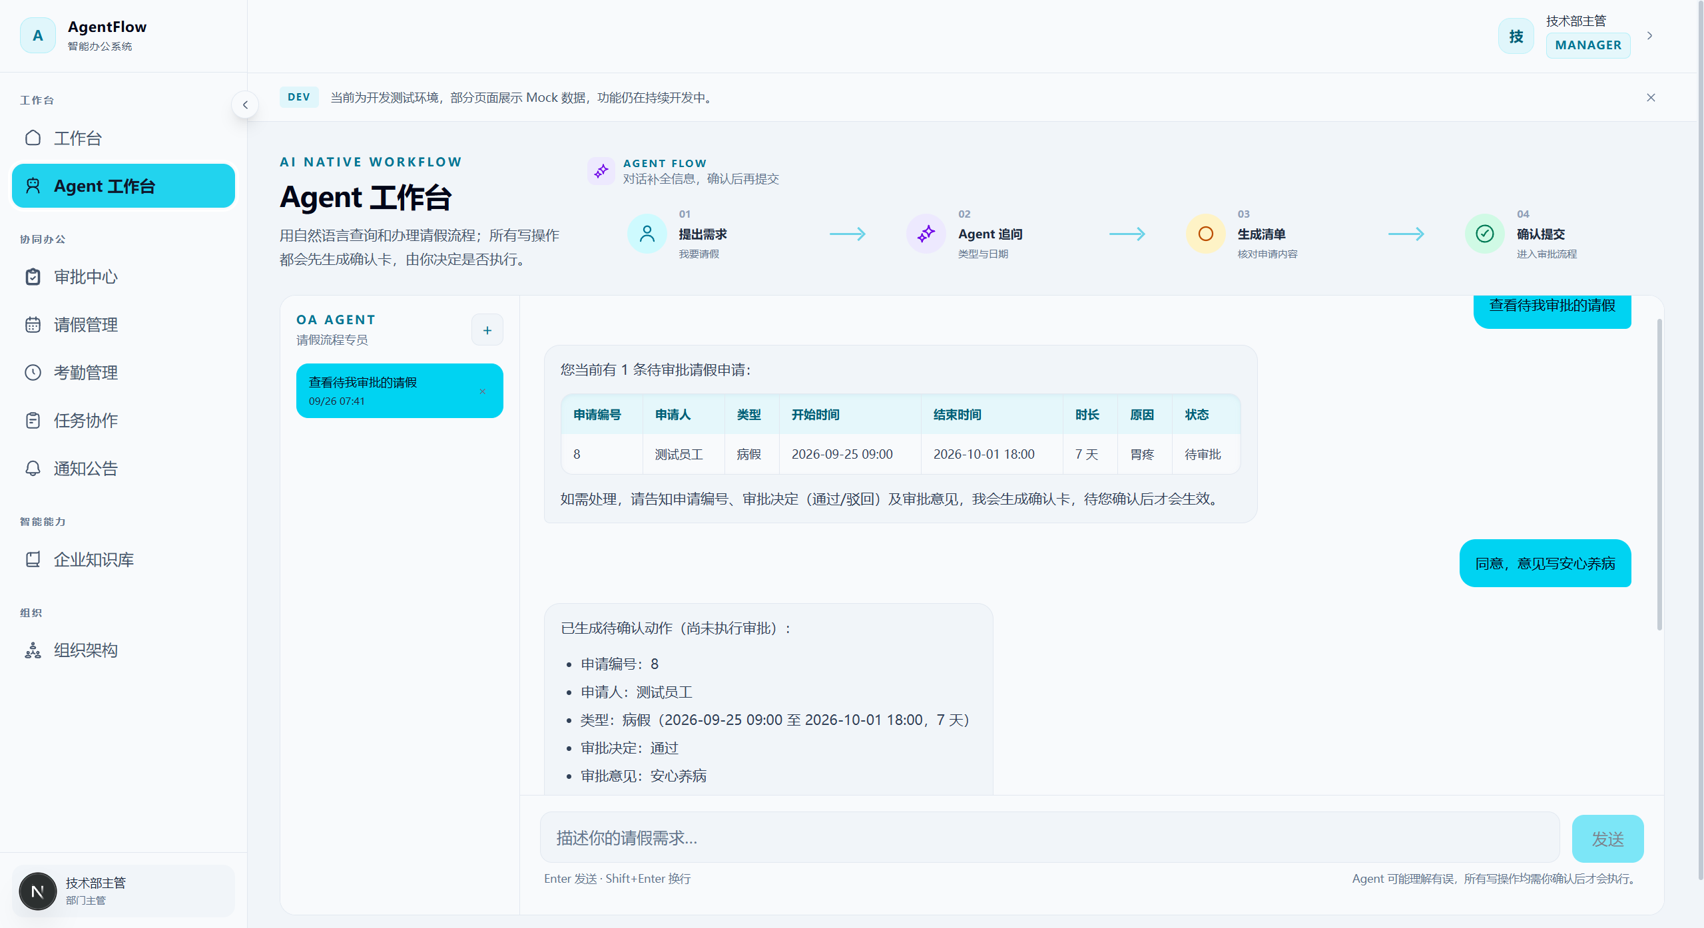Start a new conversation with plus button

click(487, 330)
